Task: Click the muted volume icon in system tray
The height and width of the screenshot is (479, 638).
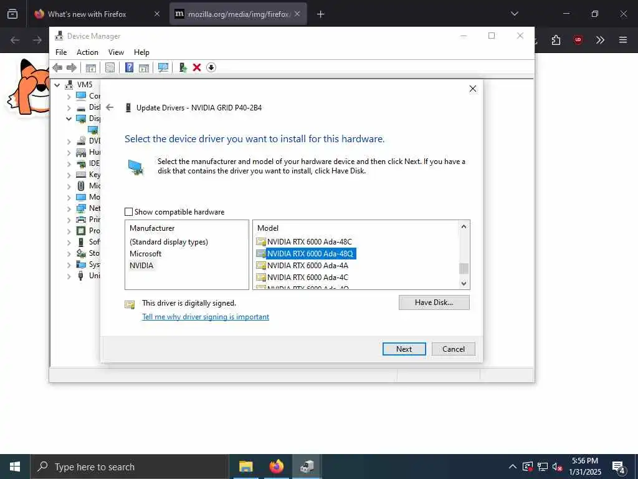Action: click(x=557, y=467)
